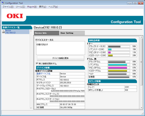This screenshot has height=116, width=145.
Task: Click the MAC address value 00 80 87 3A 78 89
Action: (x=68, y=104)
